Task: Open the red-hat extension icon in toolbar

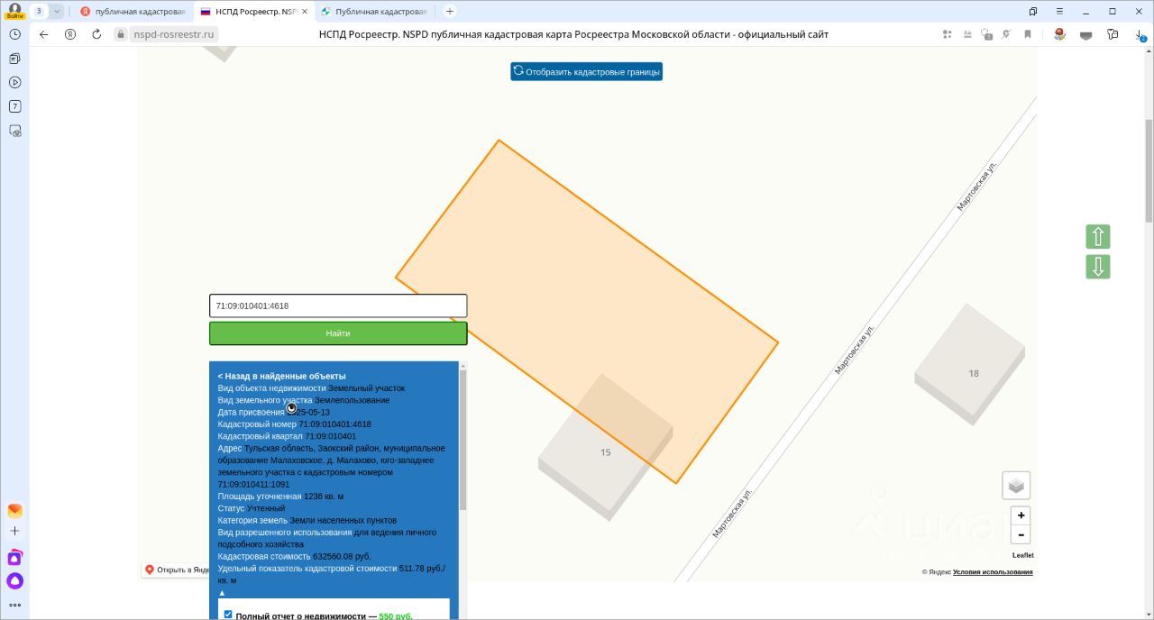Action: [x=1059, y=34]
